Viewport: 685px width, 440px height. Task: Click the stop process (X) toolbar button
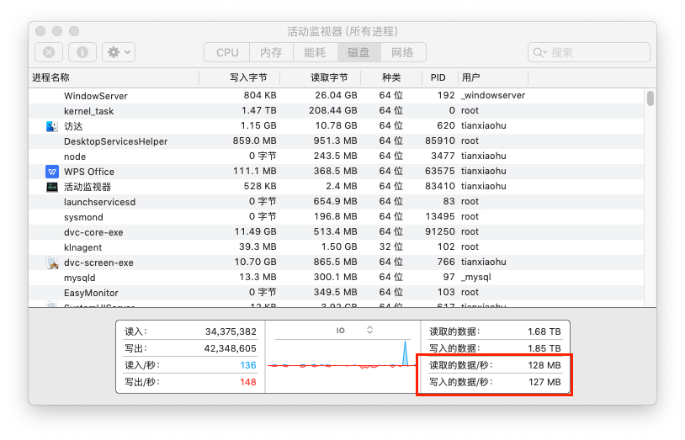pos(48,52)
